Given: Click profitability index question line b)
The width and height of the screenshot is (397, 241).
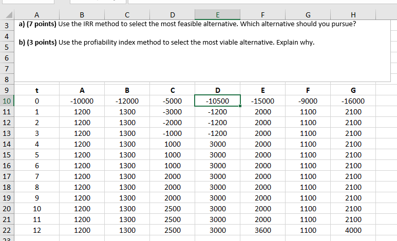Looking at the screenshot, I should click(x=166, y=42).
